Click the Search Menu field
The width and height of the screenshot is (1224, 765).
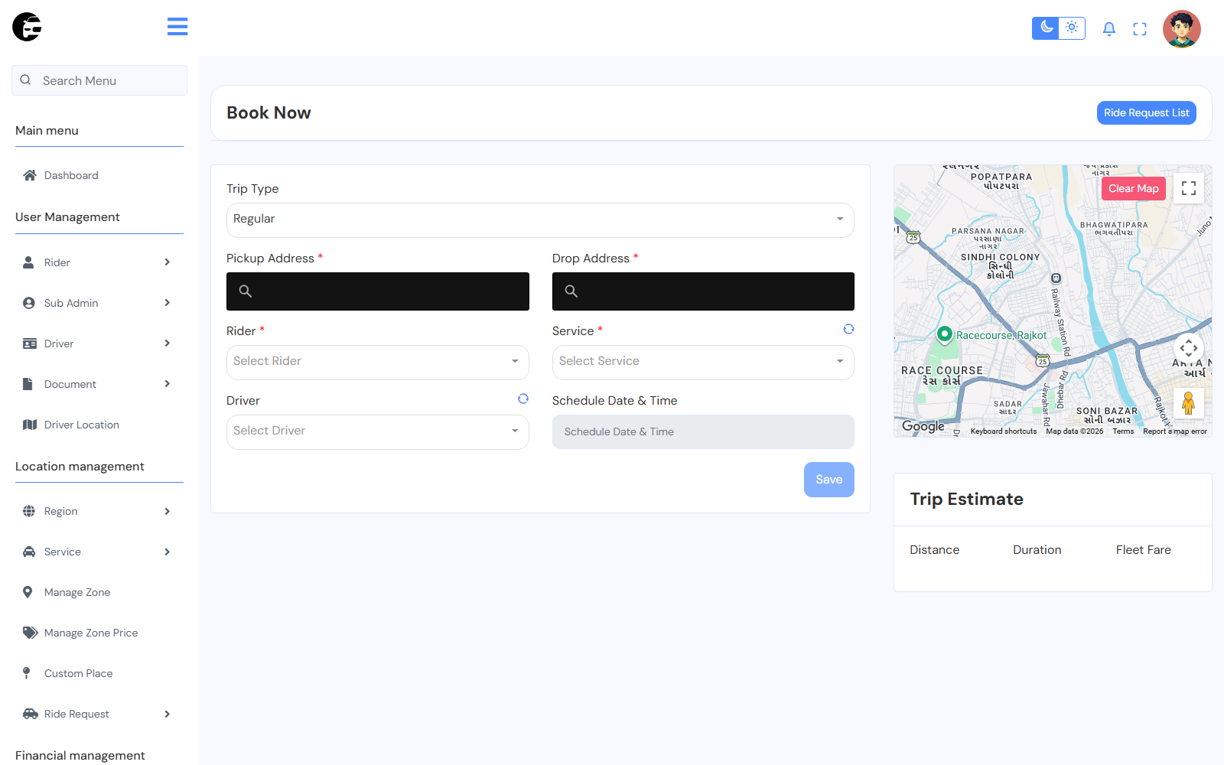click(99, 80)
